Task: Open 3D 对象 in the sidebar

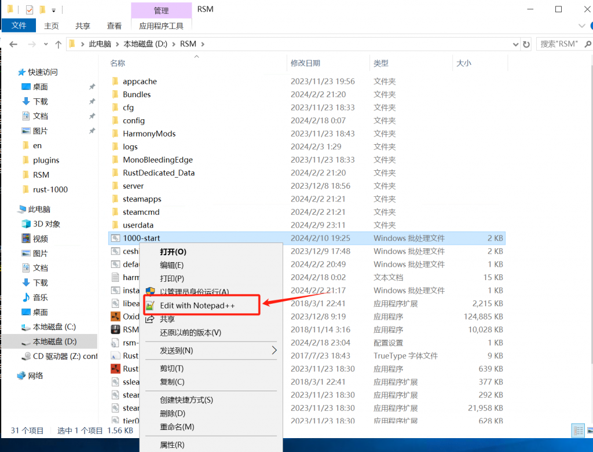Action: pos(46,224)
